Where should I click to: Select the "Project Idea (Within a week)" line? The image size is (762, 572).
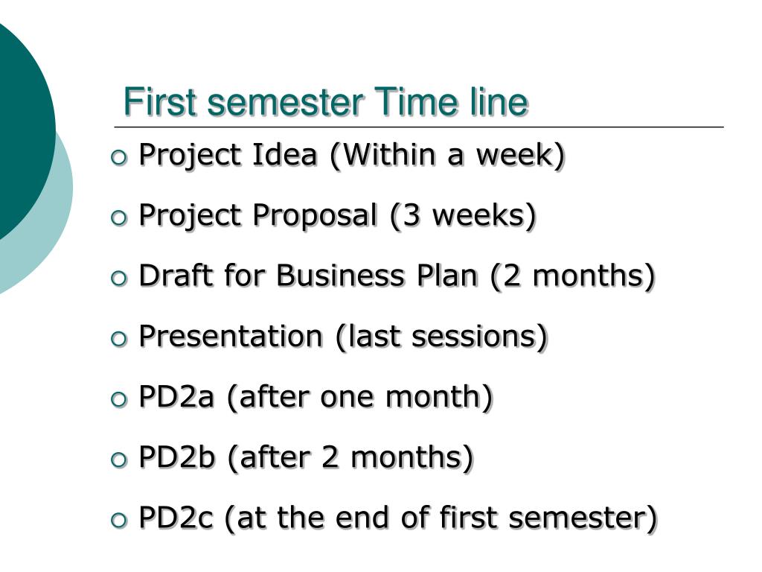pos(352,156)
